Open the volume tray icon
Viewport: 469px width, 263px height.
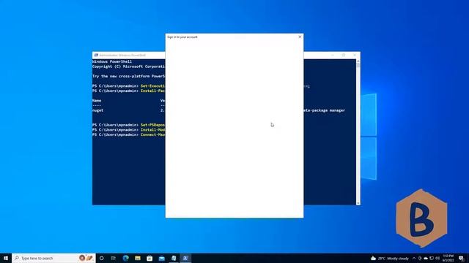[x=437, y=258]
